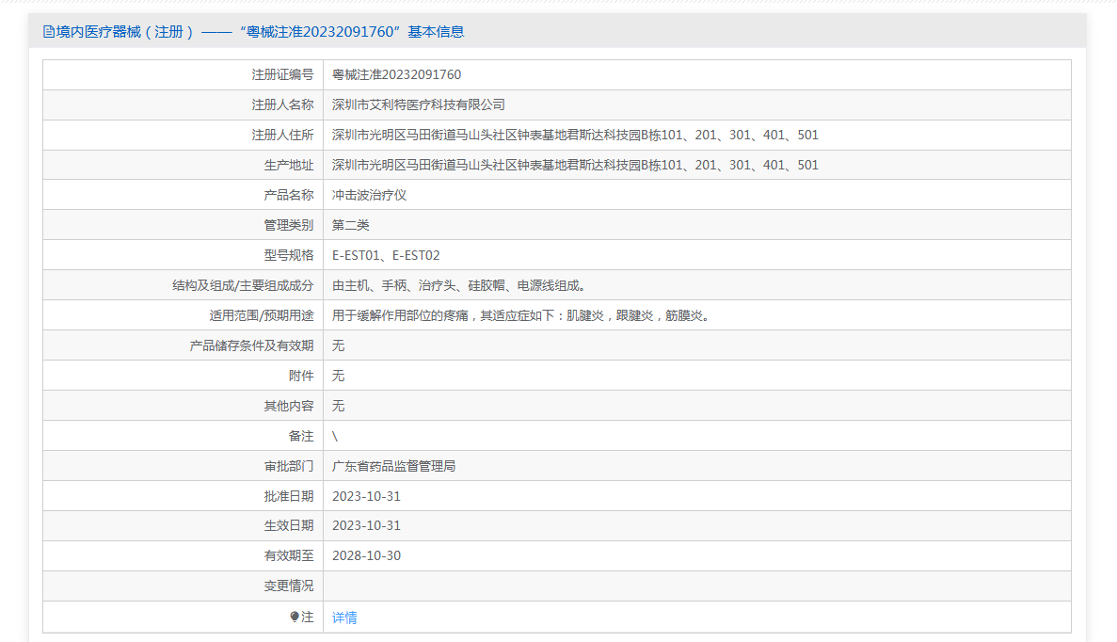
Task: Click the 生产地址 address value
Action: [575, 165]
